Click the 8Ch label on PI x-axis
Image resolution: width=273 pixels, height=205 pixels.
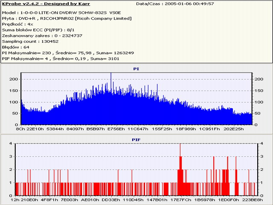(20, 129)
